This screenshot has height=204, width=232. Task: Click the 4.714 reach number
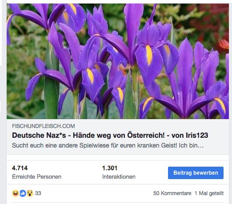click(x=20, y=168)
